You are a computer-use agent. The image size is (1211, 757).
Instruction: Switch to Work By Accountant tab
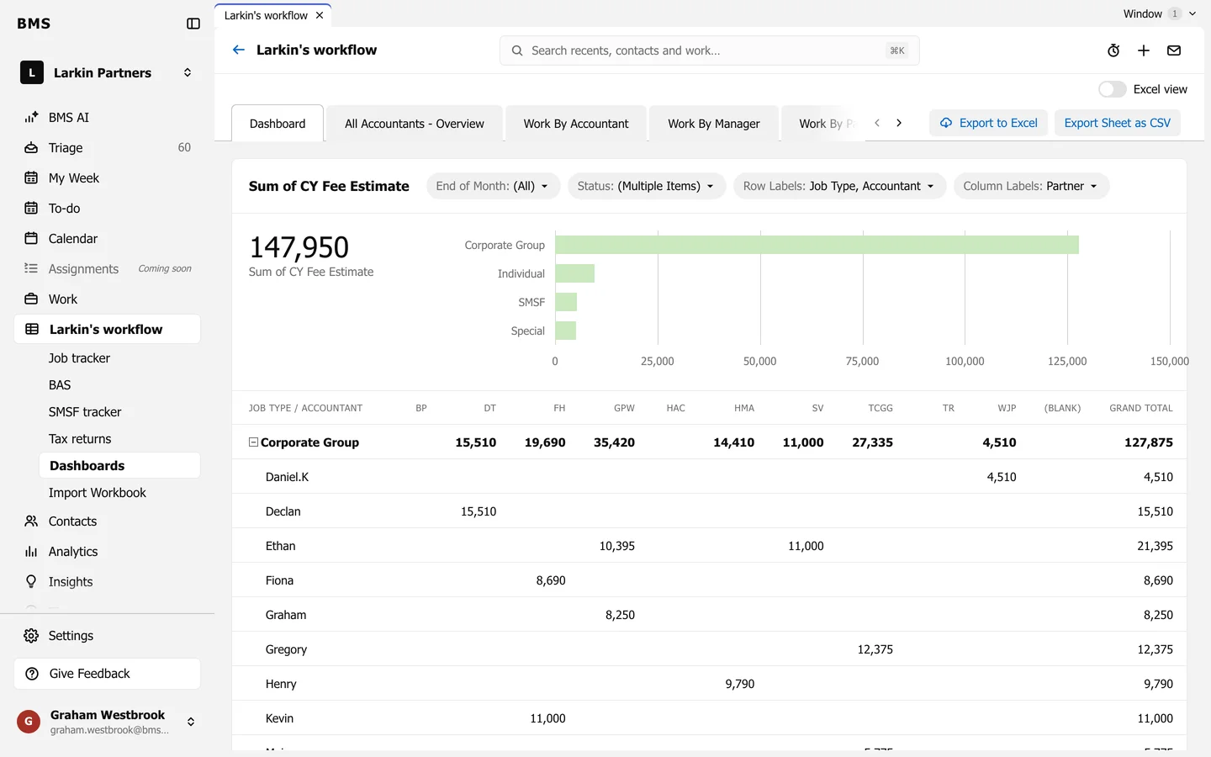click(576, 124)
